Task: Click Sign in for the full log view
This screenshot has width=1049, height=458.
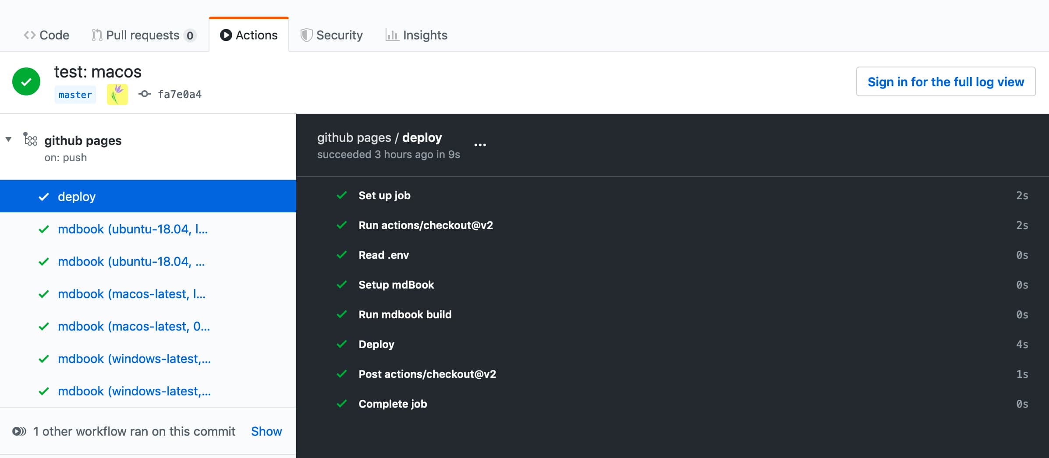Action: pos(946,82)
